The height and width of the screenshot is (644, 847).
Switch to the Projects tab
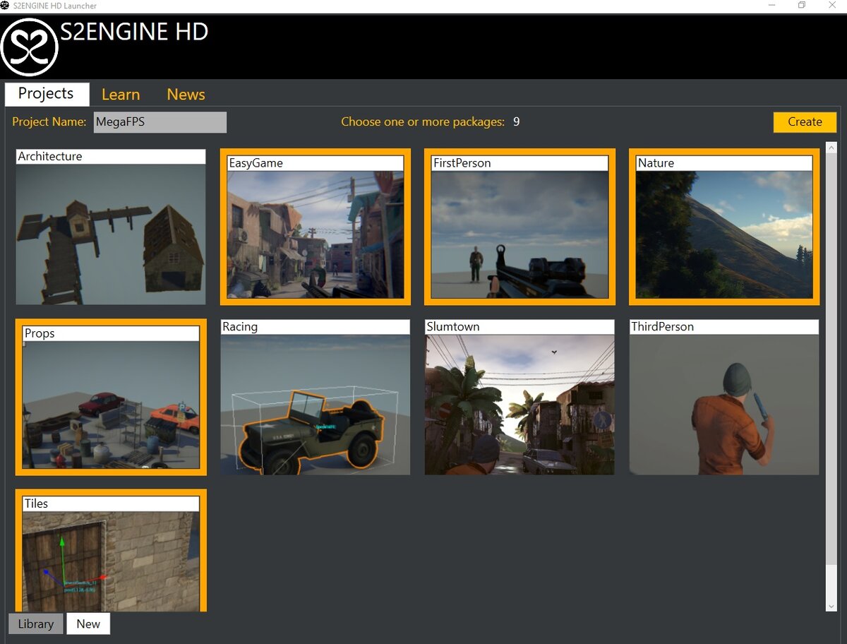(47, 94)
